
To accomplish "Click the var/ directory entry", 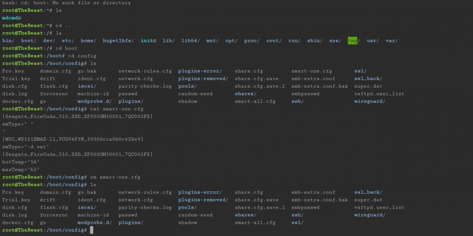I will click(x=392, y=41).
